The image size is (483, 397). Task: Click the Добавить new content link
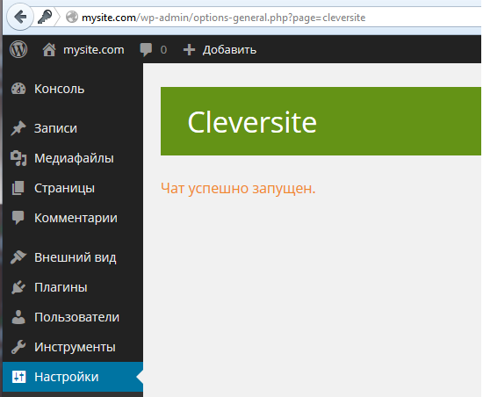(229, 50)
